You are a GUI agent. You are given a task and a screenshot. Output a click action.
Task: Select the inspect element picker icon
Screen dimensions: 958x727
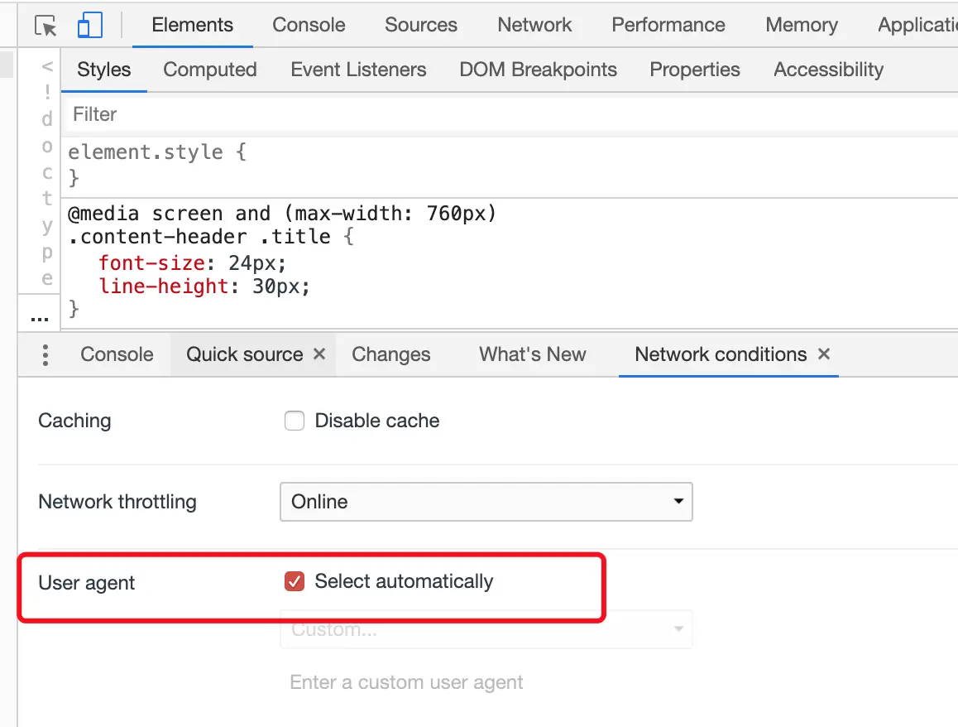click(46, 26)
